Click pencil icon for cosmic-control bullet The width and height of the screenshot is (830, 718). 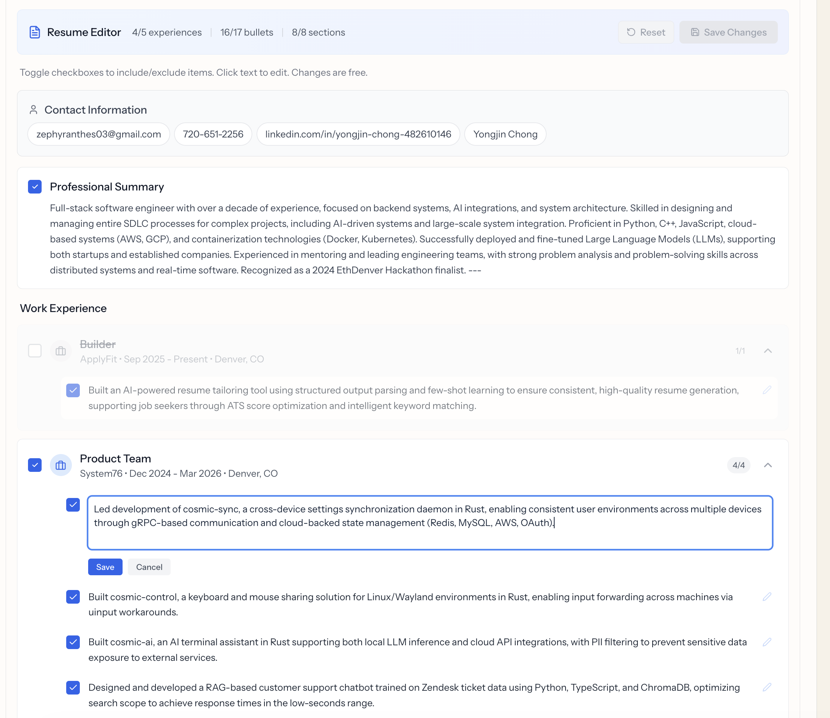point(767,596)
